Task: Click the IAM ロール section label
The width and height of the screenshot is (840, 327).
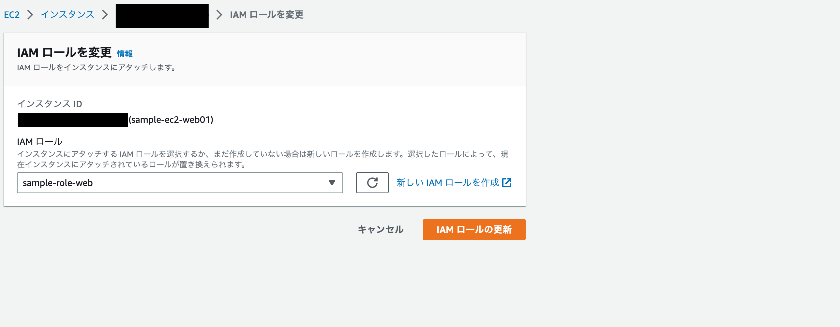Action: point(40,141)
